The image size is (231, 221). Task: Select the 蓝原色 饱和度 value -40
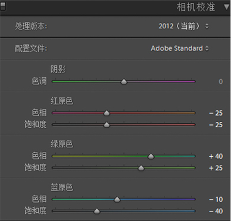click(x=216, y=211)
